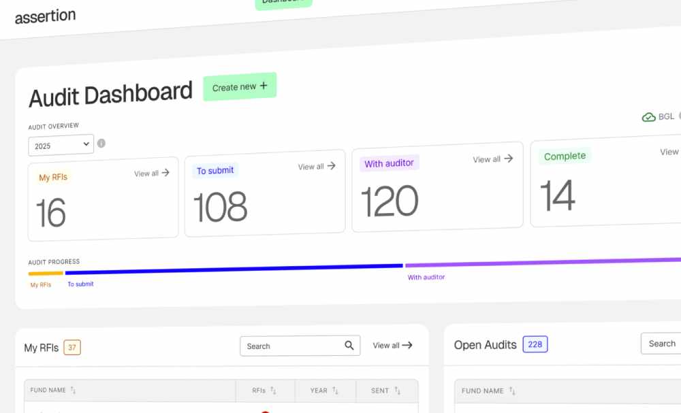681x413 pixels.
Task: Click the BGL cloud sync icon
Action: [648, 117]
